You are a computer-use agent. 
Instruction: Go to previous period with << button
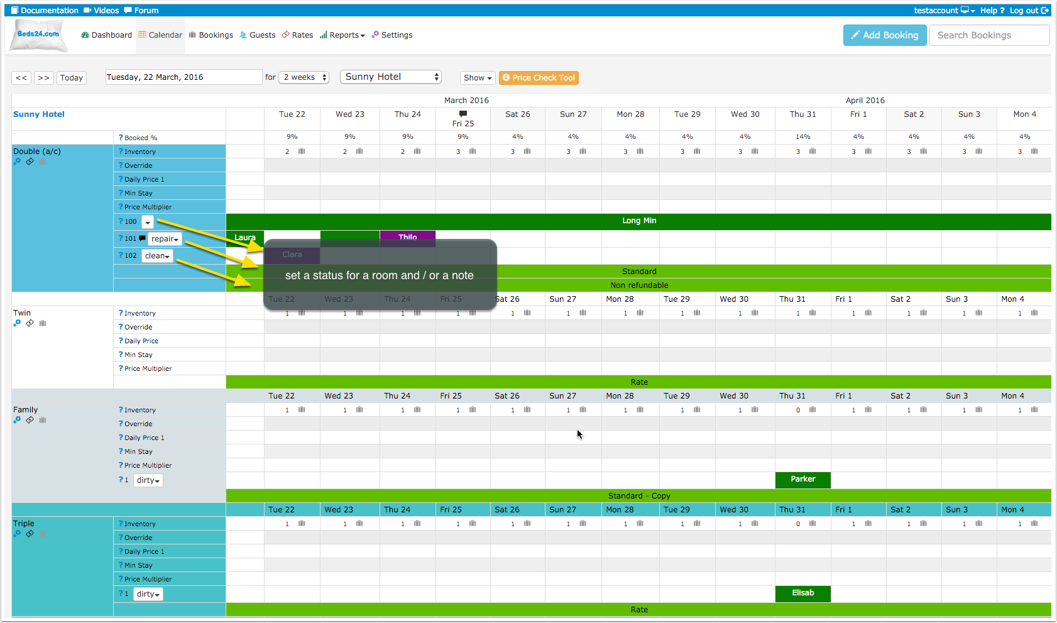21,78
